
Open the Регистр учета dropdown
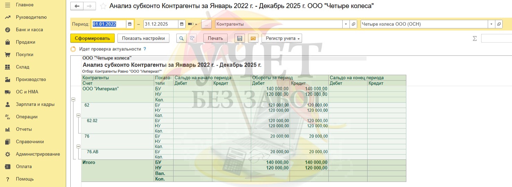pyautogui.click(x=282, y=38)
